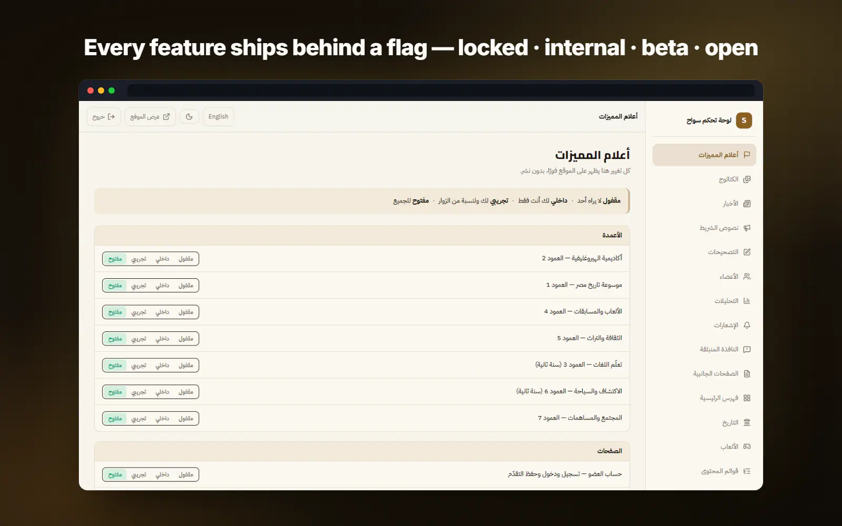Select the megaphone icon for نصوص الشريط
This screenshot has height=526, width=842.
[747, 228]
